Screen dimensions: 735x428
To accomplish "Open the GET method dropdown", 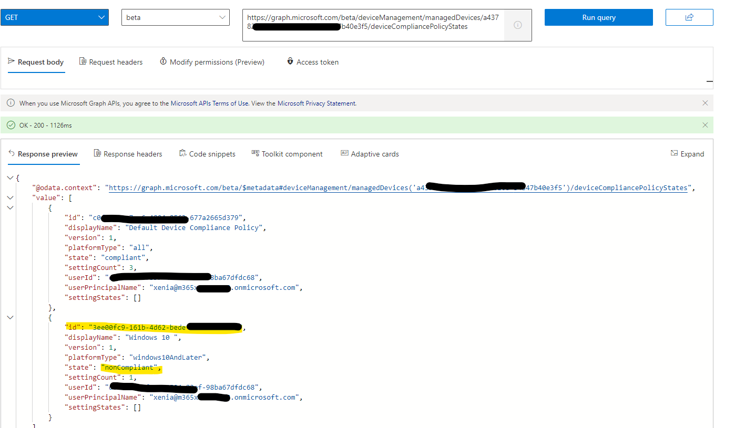I will coord(55,17).
